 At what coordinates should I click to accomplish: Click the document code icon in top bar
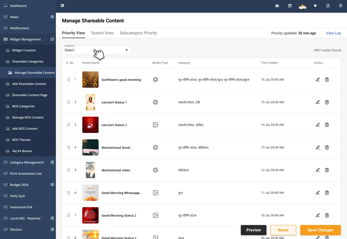328,6
